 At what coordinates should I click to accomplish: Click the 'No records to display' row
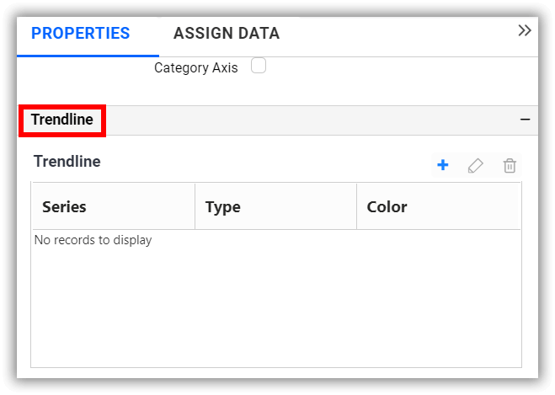click(x=93, y=240)
